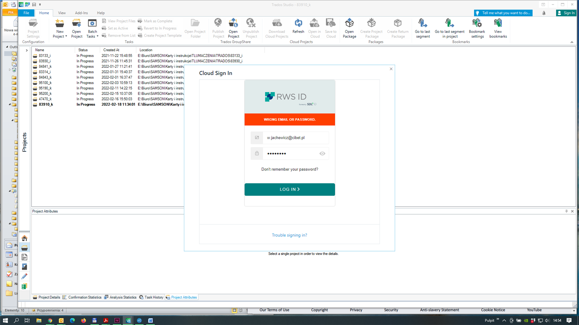Open the Project Settings tool

(x=33, y=28)
